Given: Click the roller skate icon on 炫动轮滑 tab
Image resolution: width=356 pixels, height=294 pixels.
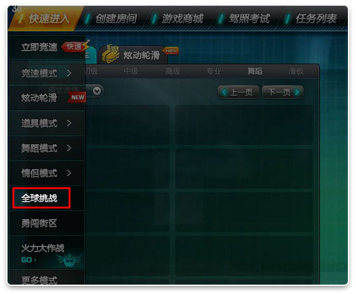Looking at the screenshot, I should click(110, 54).
